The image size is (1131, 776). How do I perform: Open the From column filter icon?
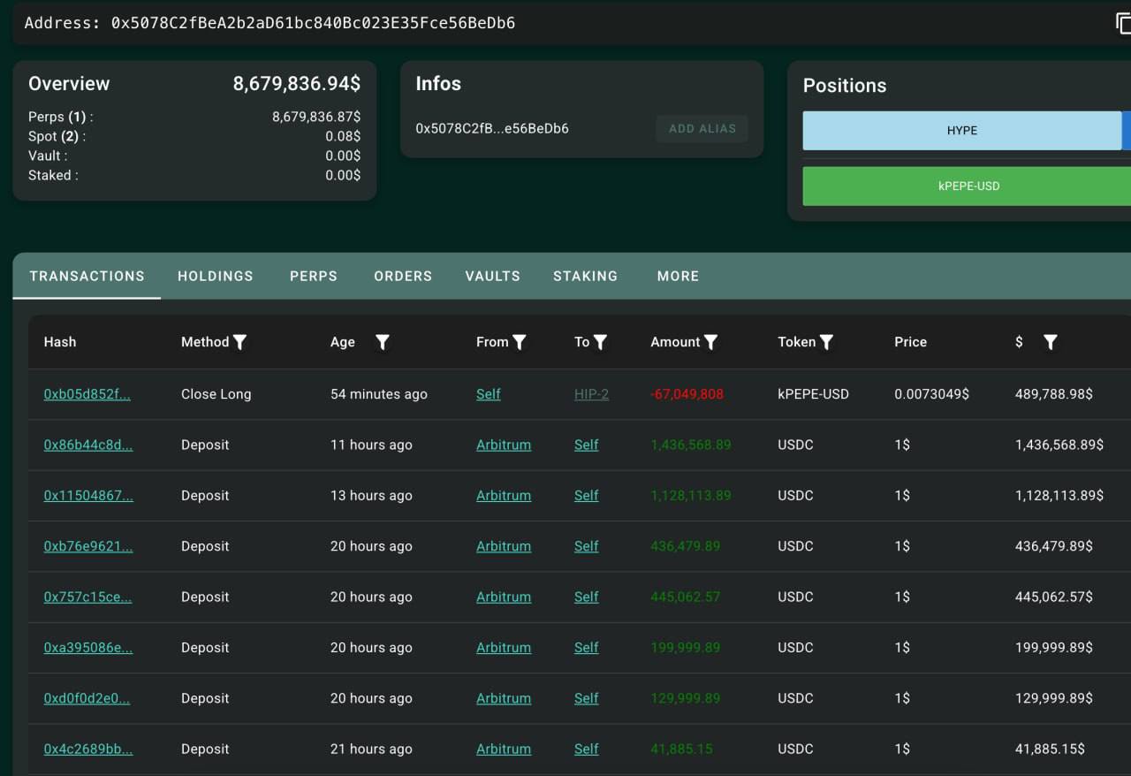tap(520, 342)
